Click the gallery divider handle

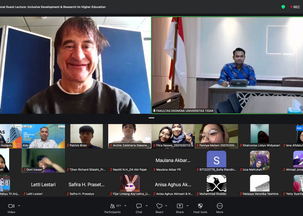tap(151, 118)
